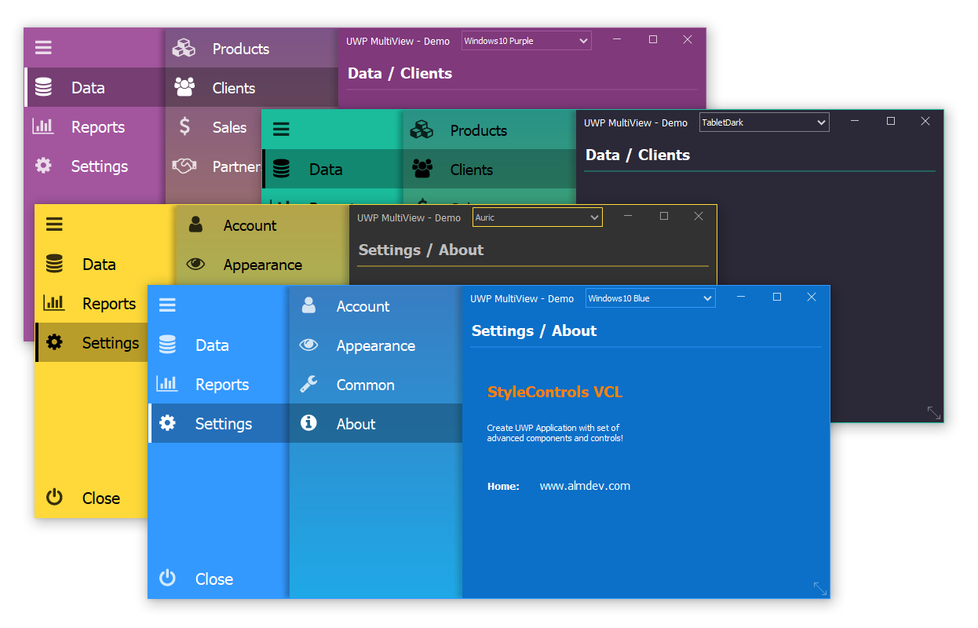Open www.almdev.com home link

[585, 486]
